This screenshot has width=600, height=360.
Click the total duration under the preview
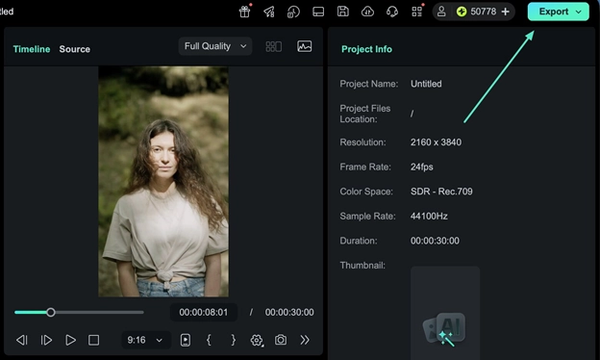tap(289, 312)
